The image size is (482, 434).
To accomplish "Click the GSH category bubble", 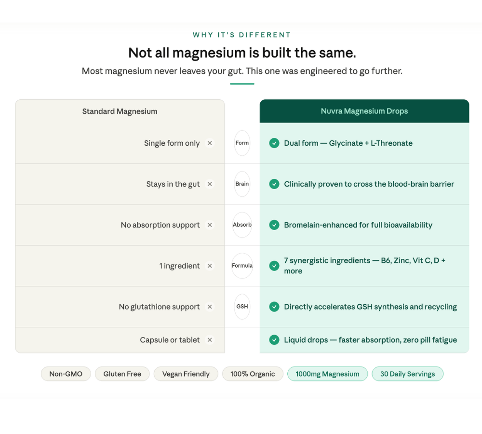I will coord(242,307).
